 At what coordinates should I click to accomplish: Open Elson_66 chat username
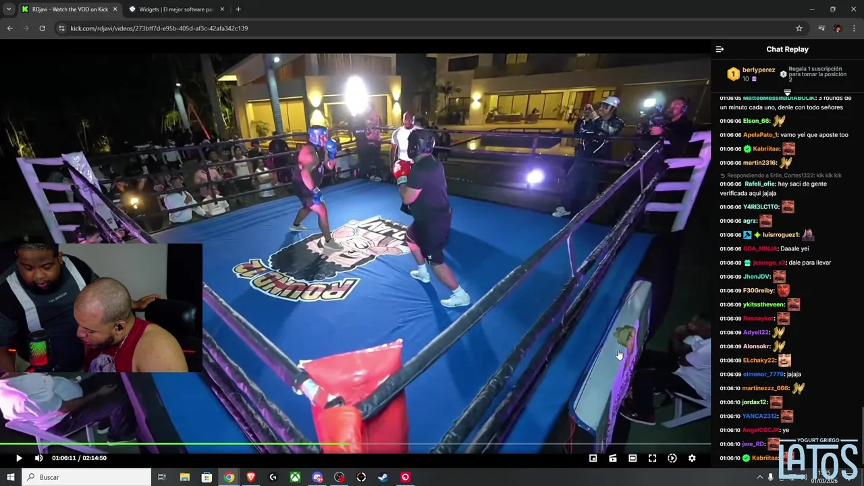756,121
